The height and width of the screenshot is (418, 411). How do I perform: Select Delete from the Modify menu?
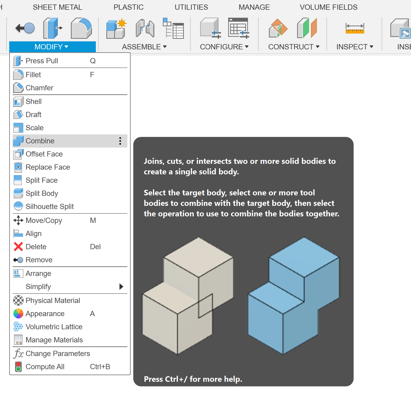coord(70,247)
